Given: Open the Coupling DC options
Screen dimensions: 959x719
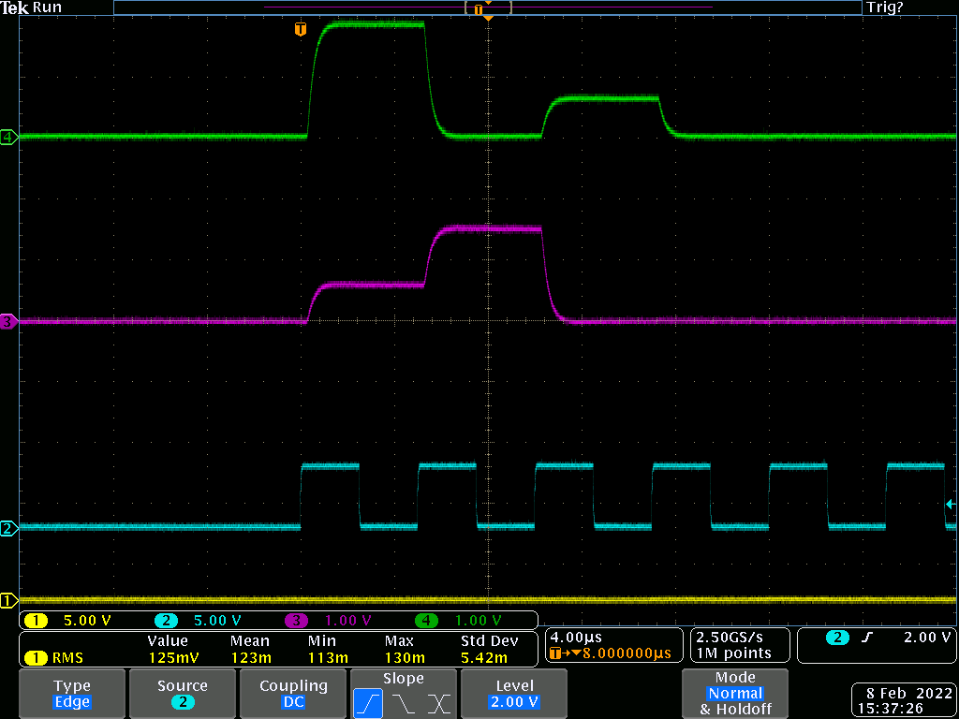Looking at the screenshot, I should pos(293,694).
